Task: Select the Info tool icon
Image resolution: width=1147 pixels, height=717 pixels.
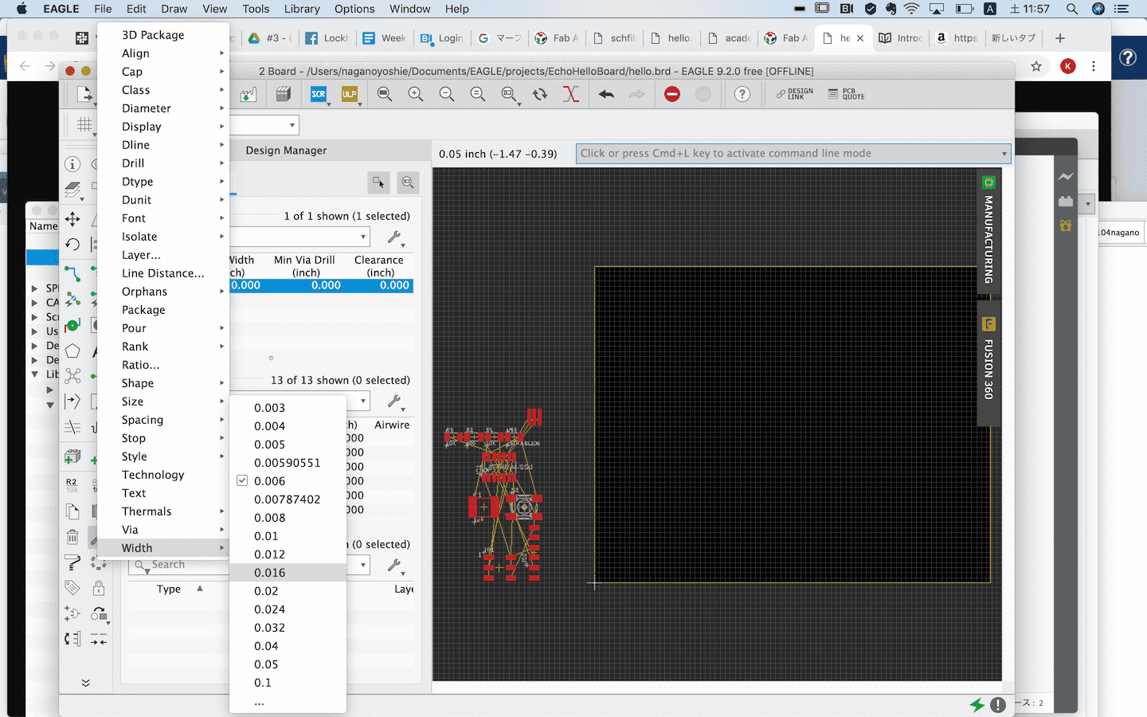Action: [72, 164]
